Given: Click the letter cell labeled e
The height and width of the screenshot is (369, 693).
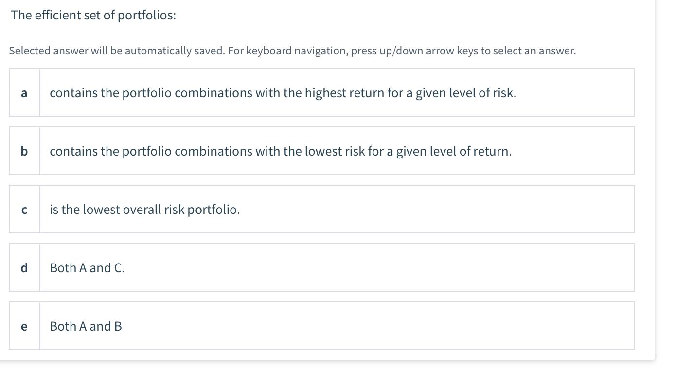Looking at the screenshot, I should pyautogui.click(x=24, y=326).
